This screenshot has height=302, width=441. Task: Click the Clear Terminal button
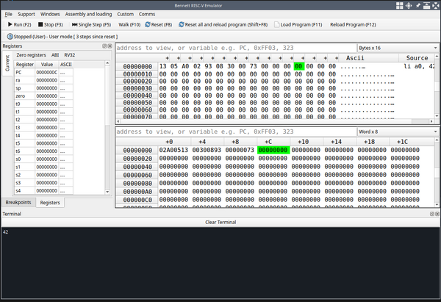(220, 222)
